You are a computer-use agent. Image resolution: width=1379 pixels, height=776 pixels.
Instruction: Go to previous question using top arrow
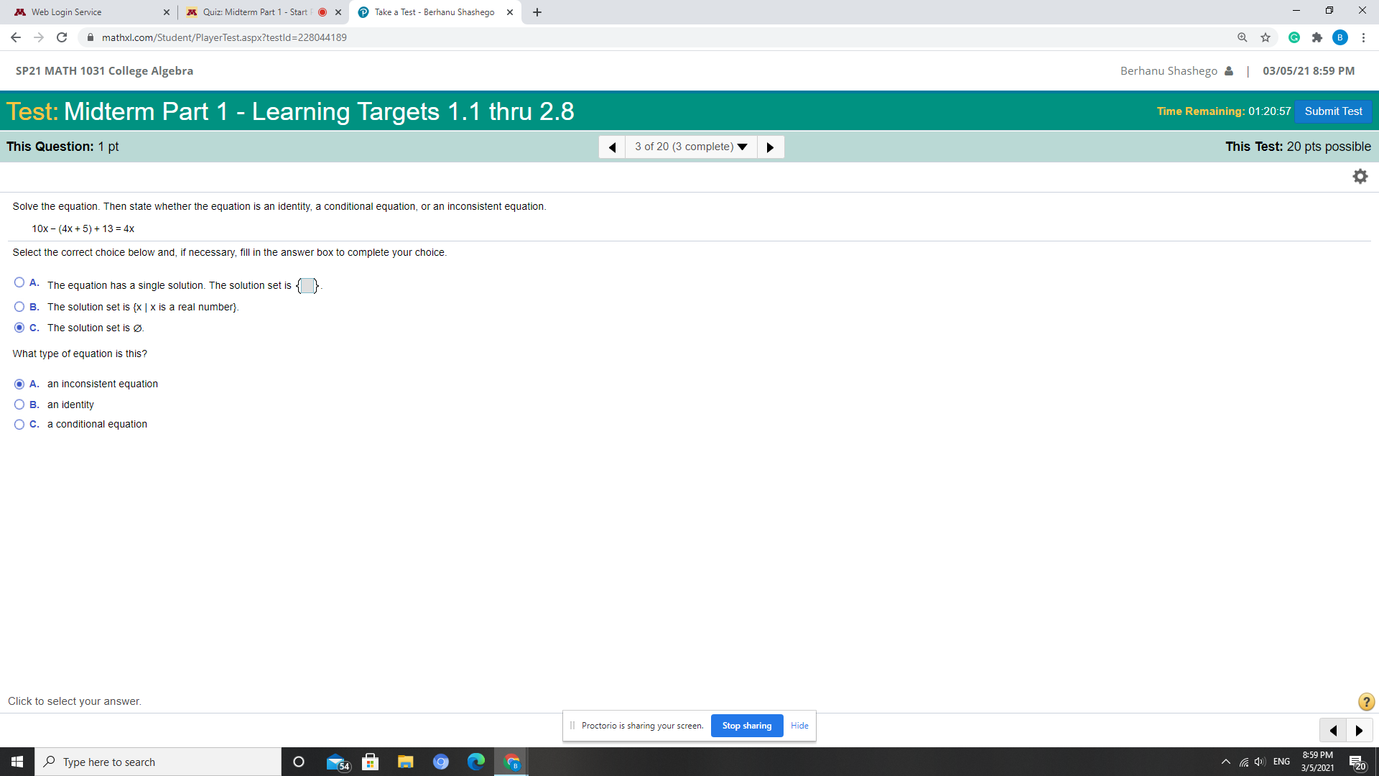click(x=612, y=147)
